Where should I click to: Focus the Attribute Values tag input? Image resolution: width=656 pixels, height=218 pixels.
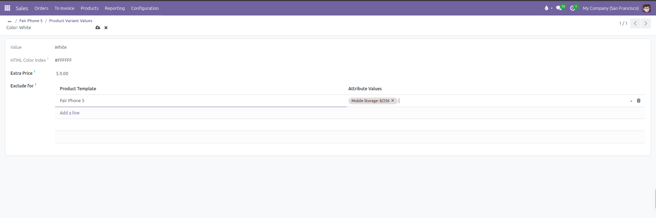pos(513,101)
